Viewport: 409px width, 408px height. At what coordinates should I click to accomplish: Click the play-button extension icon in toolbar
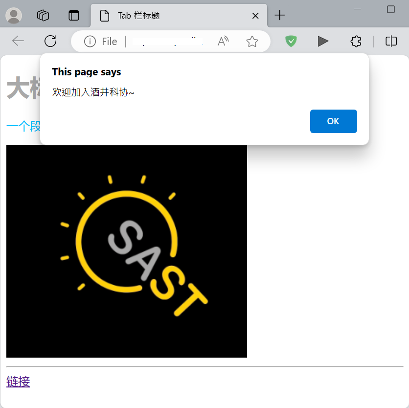pyautogui.click(x=323, y=41)
